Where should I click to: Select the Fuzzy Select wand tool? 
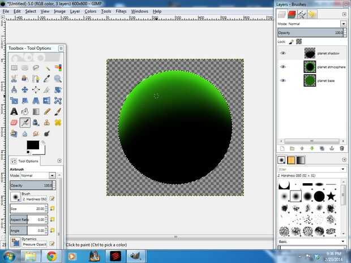[x=47, y=67]
